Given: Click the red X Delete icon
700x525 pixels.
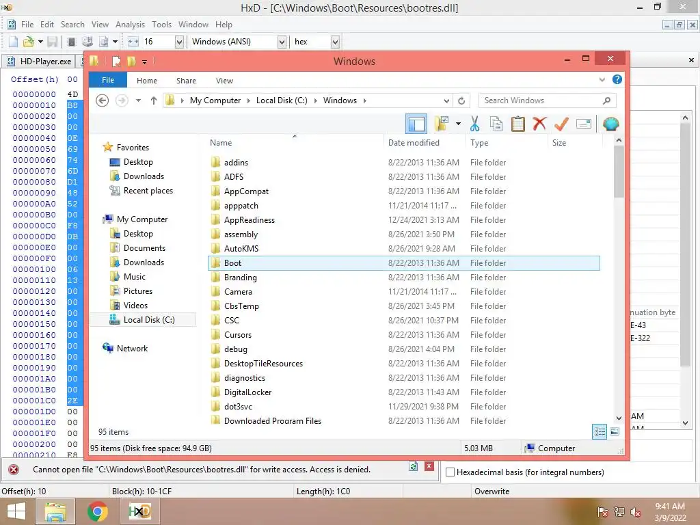Looking at the screenshot, I should point(539,123).
